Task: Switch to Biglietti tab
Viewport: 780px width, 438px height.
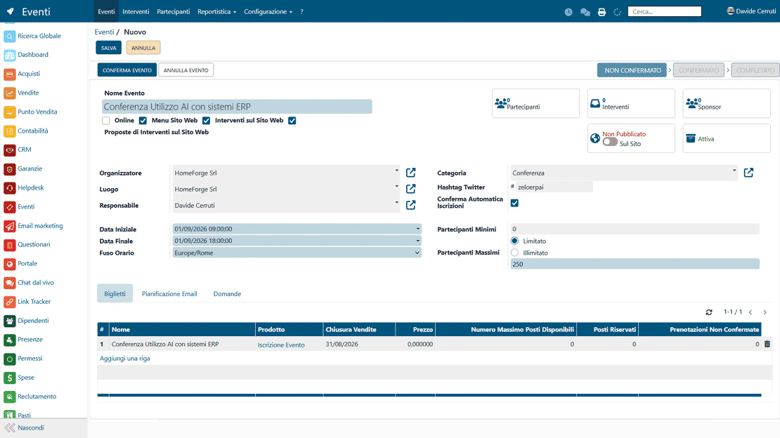Action: point(115,294)
